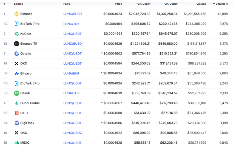This screenshot has height=145, width=233.
Task: Open the Binance LUNC/BUSD pair link
Action: [73, 14]
